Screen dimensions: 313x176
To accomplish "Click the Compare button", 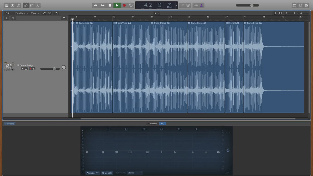I will [x=10, y=124].
